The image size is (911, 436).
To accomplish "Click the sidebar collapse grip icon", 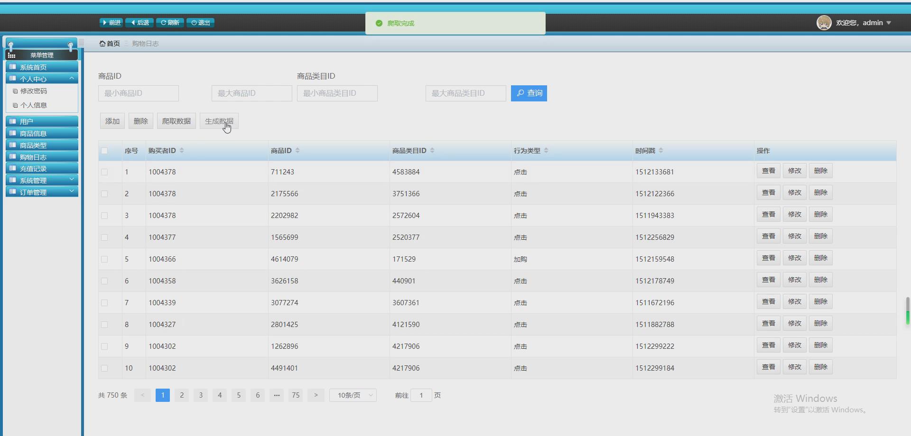I will [82, 43].
